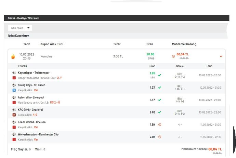The height and width of the screenshot is (158, 236).
Task: Click the badge 2 under KRC Genk - Charleroi
Action: pyautogui.click(x=14, y=115)
